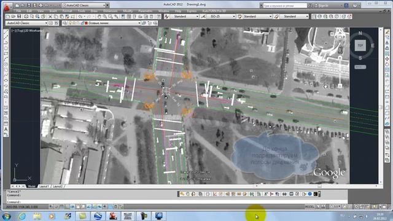The width and height of the screenshot is (393, 221).
Task: Click the first yellow AutoTURN toolbar icon
Action: point(182,194)
